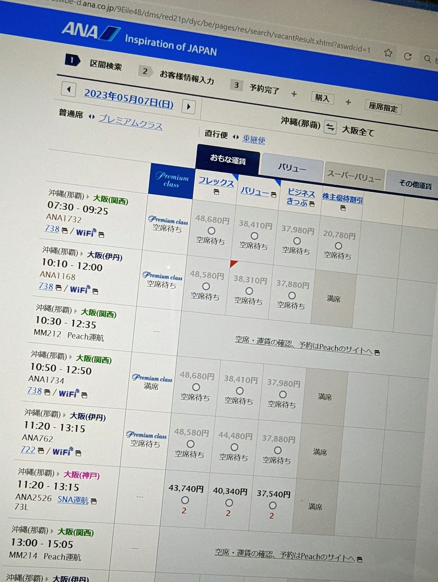Open Peach site link for MM212
The width and height of the screenshot is (438, 582).
coord(304,345)
